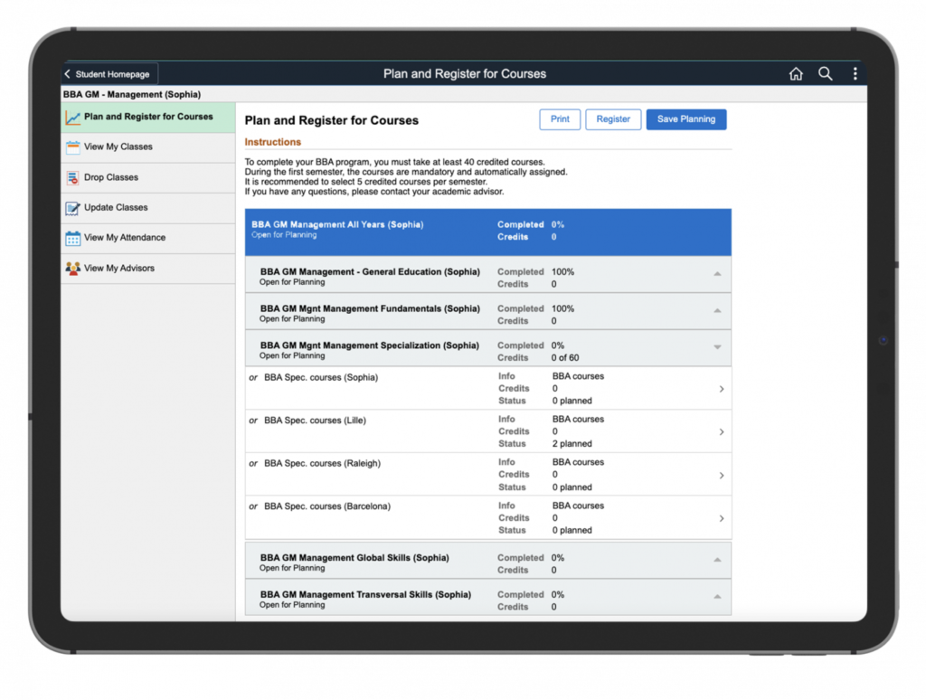Select the Update Classes pencil icon
This screenshot has height=700, width=926.
coord(74,207)
